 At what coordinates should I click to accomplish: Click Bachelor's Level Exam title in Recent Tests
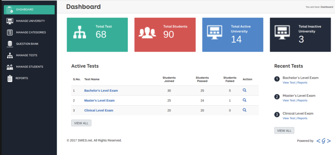(x=301, y=78)
